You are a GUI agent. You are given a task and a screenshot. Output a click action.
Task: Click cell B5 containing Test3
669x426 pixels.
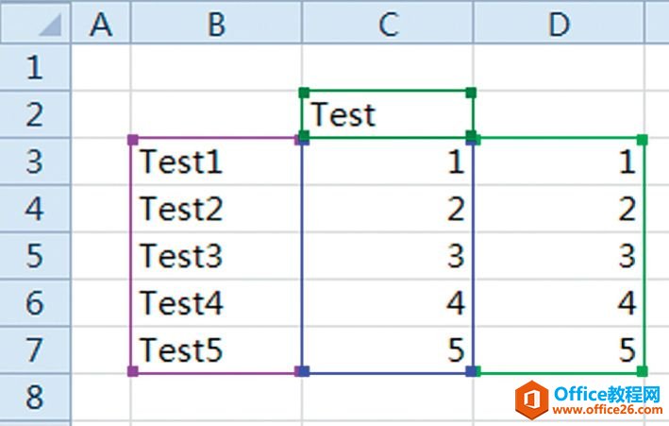(216, 256)
